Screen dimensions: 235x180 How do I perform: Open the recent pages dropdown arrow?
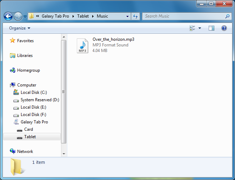point(25,17)
